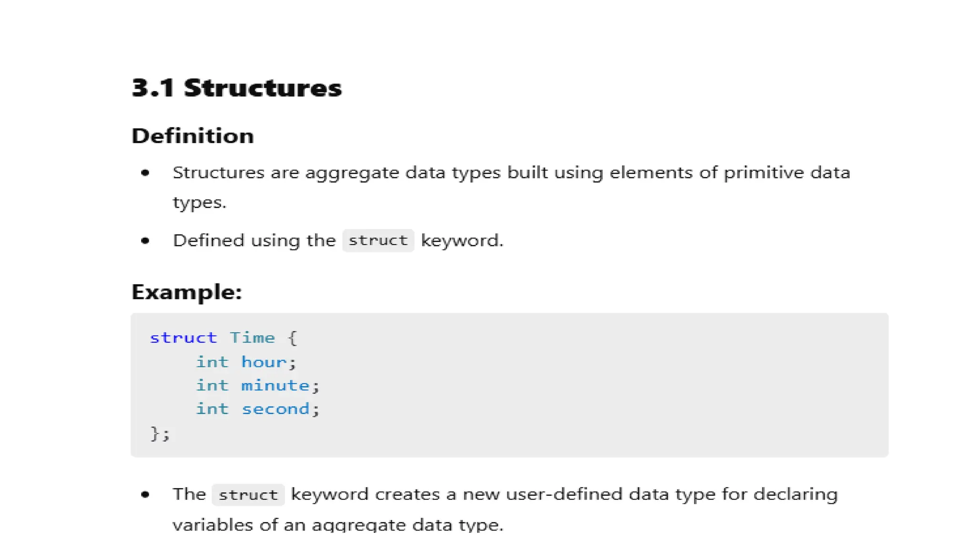
Task: Click the 'minute' member in code block
Action: pyautogui.click(x=275, y=385)
